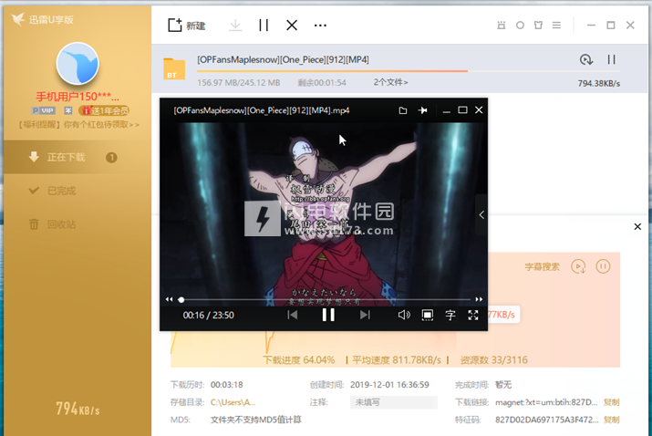
Task: Pause all tasks from top toolbar
Action: (x=264, y=26)
